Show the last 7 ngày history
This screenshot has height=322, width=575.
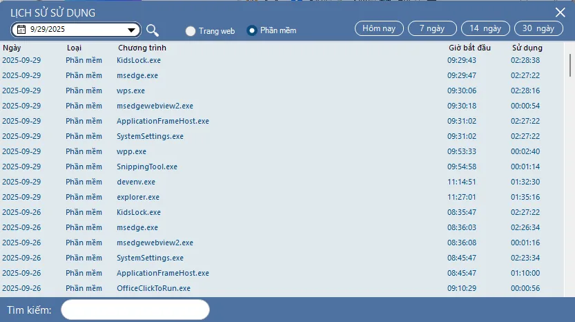click(x=432, y=28)
